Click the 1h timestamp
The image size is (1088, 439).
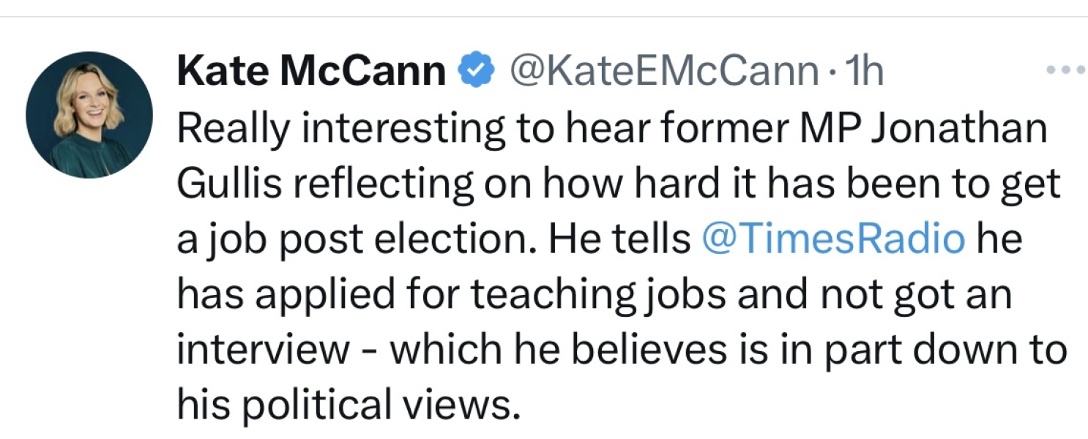pos(864,72)
